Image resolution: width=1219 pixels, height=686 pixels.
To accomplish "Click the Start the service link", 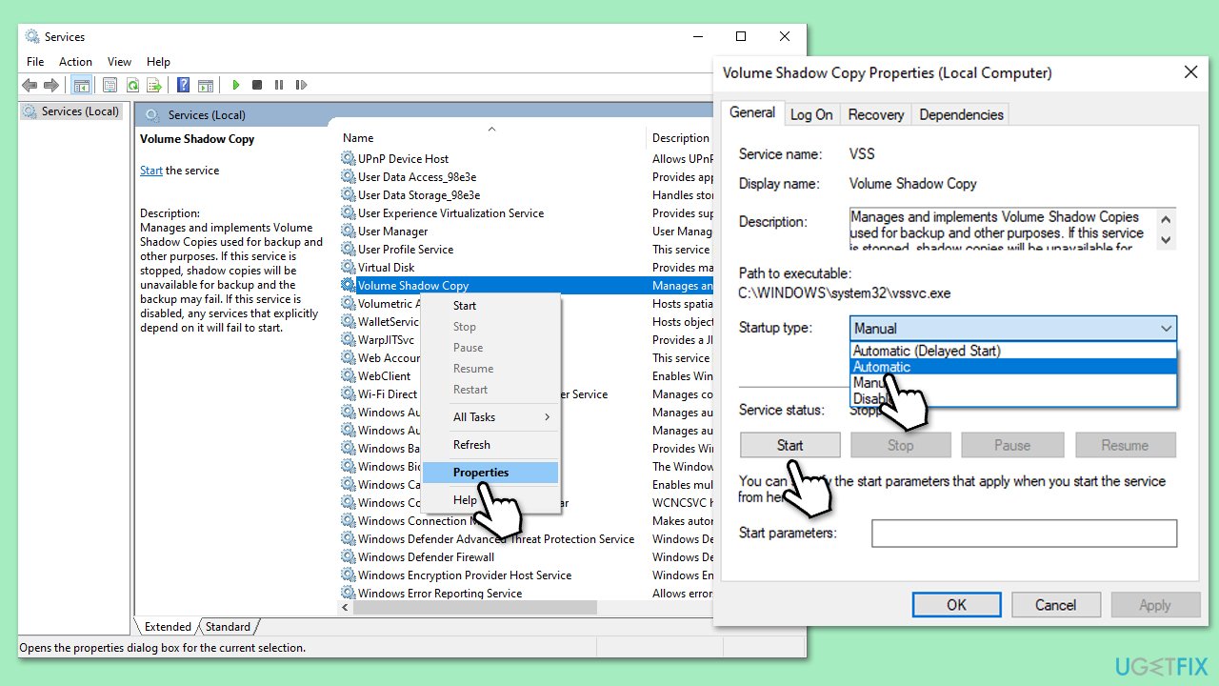I will 150,171.
